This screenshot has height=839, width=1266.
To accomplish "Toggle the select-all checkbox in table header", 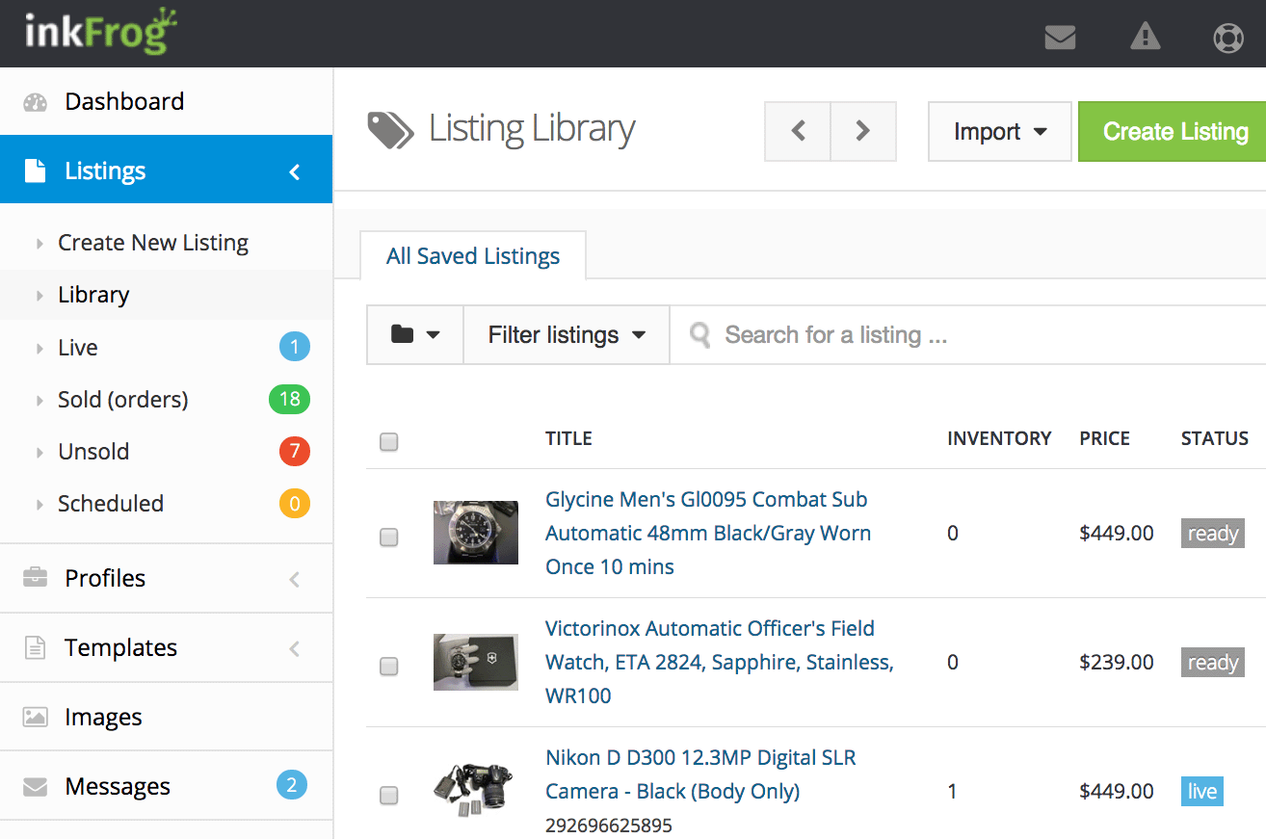I will (388, 442).
